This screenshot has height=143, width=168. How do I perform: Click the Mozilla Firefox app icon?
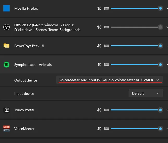pos(7,8)
